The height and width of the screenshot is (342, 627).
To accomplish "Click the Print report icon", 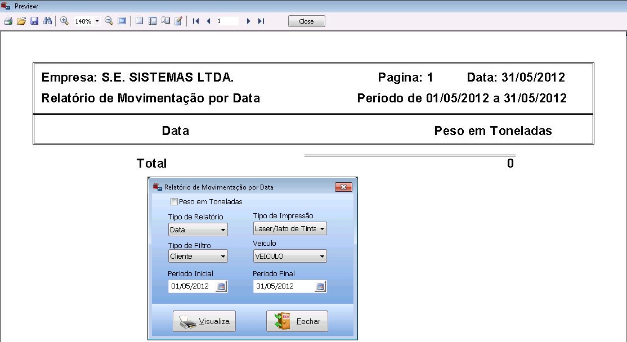I will pyautogui.click(x=8, y=21).
